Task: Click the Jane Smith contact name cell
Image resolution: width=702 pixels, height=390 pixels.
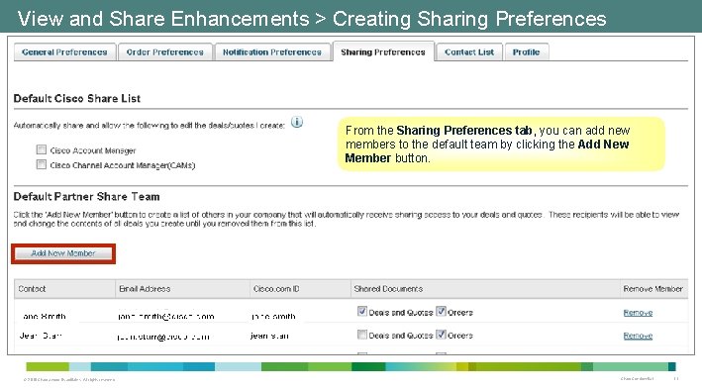Action: [44, 316]
